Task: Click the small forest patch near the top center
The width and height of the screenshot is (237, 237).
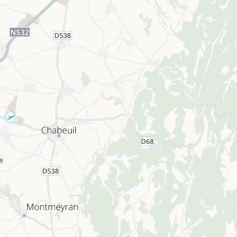Action: [x=146, y=24]
